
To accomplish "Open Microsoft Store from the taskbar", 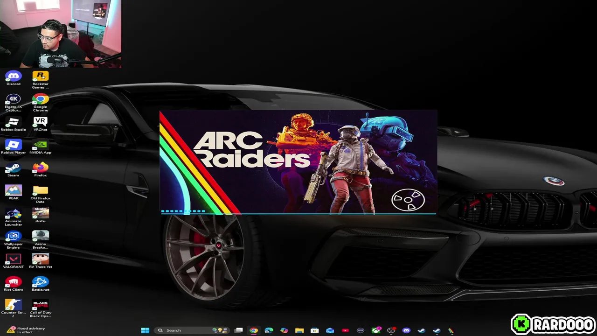I will pyautogui.click(x=315, y=330).
